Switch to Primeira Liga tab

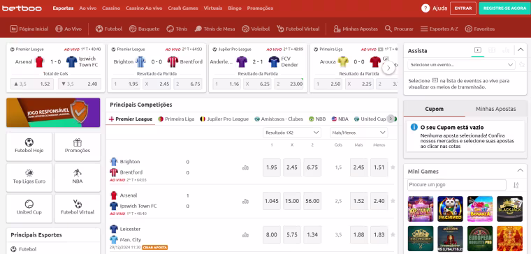(177, 119)
